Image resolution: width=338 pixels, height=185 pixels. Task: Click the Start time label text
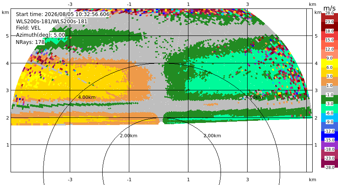coord(63,14)
